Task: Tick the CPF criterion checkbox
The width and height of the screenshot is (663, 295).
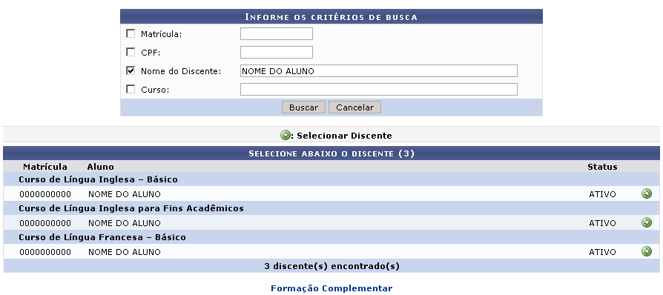Action: click(x=131, y=52)
